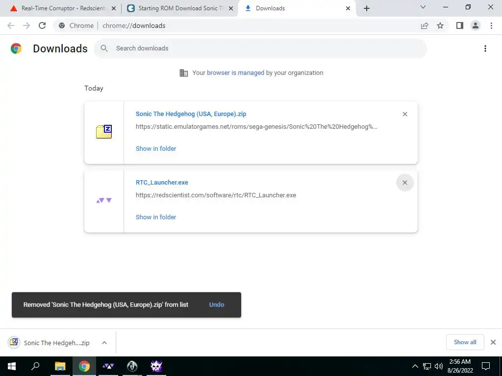Viewport: 502px width, 376px height.
Task: Open the notification center icon
Action: (x=486, y=366)
